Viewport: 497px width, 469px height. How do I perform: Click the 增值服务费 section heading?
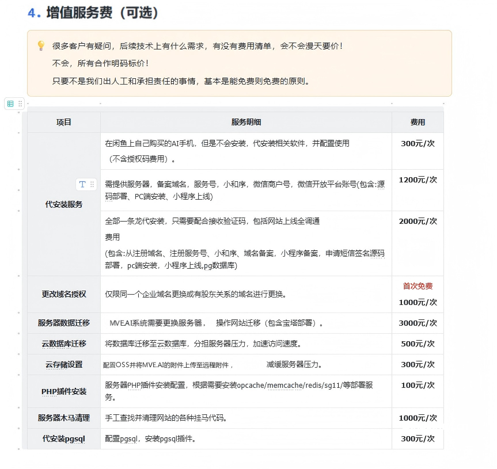click(102, 13)
